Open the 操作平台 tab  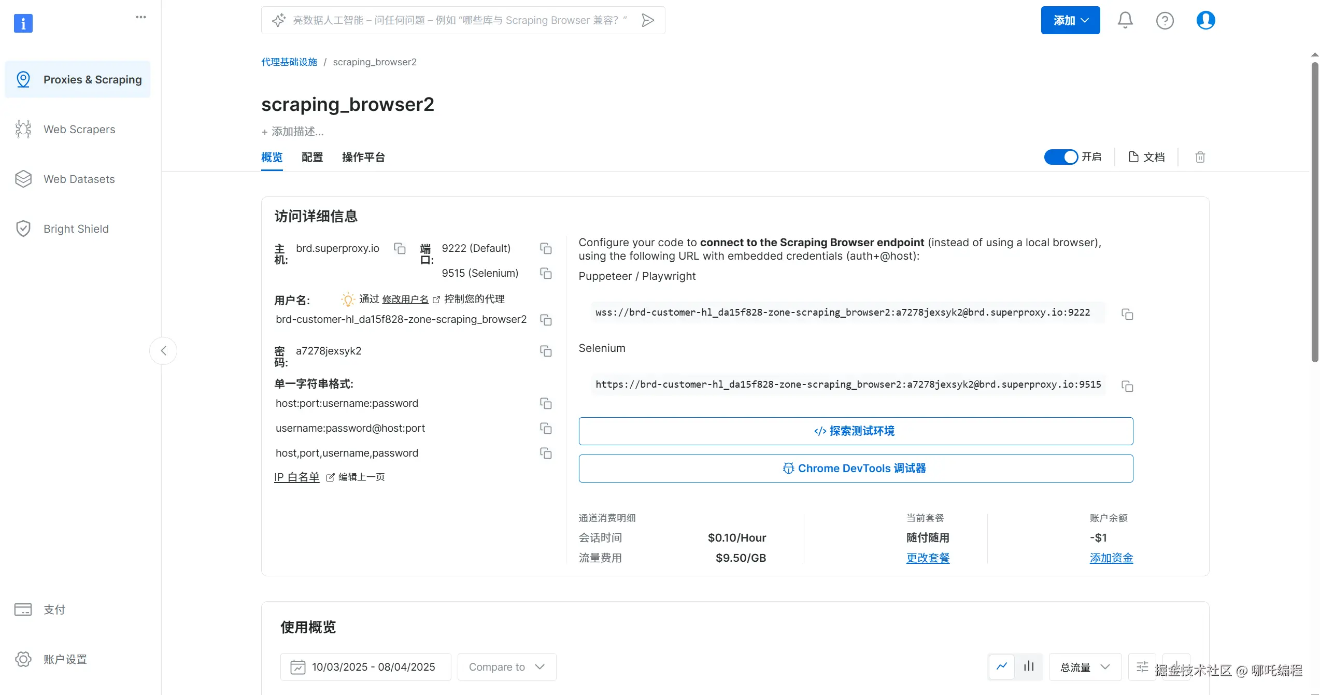pos(363,157)
